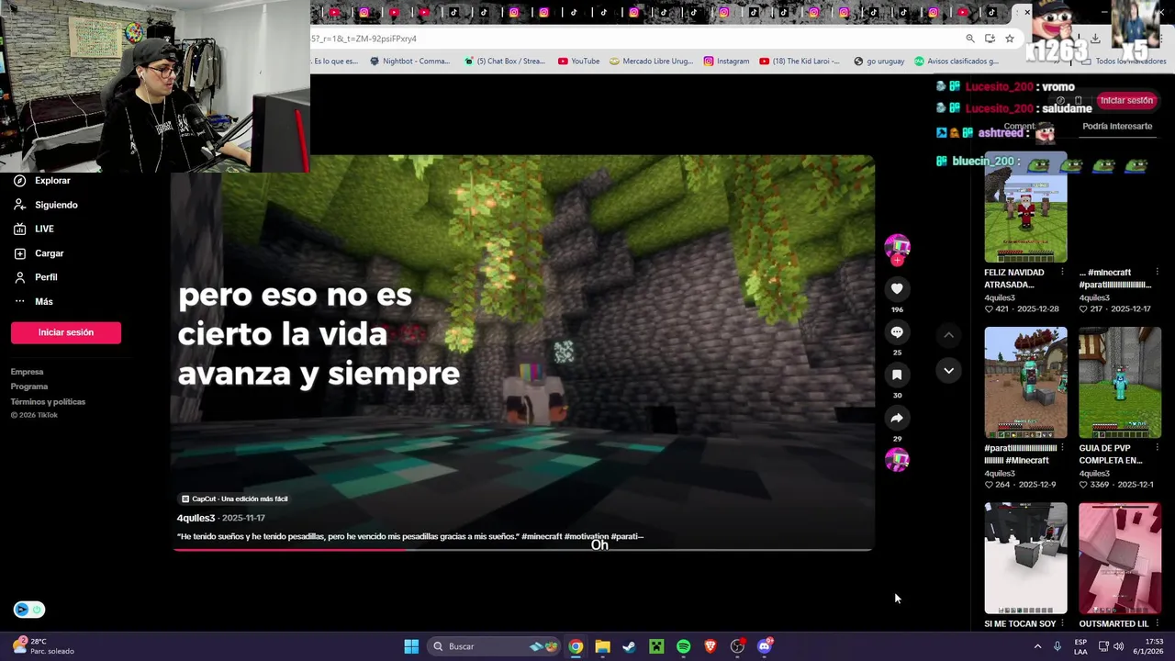Open Brave browser from the taskbar
The width and height of the screenshot is (1175, 661).
click(x=711, y=646)
